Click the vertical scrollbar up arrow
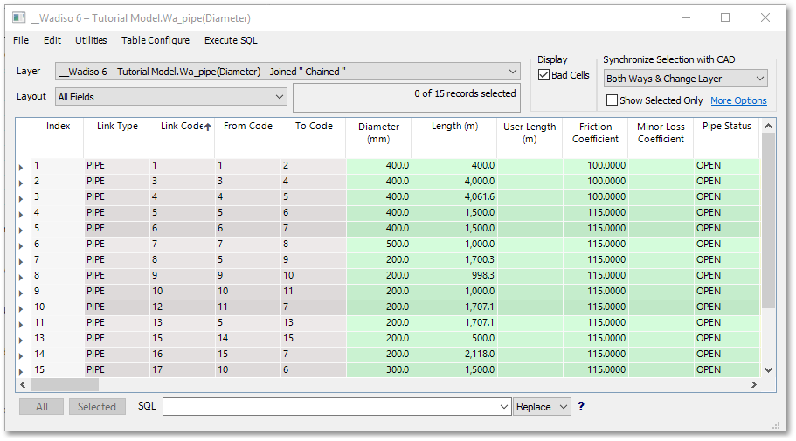Image resolution: width=796 pixels, height=441 pixels. click(769, 126)
